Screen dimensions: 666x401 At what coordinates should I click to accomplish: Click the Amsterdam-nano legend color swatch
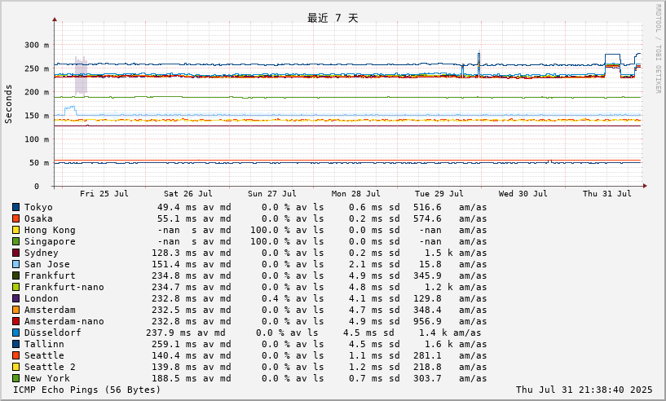point(15,322)
